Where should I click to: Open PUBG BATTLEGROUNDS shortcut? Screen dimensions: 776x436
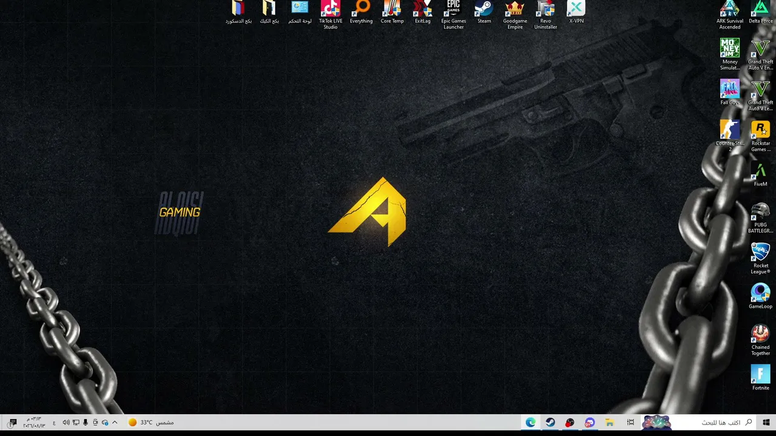click(760, 217)
